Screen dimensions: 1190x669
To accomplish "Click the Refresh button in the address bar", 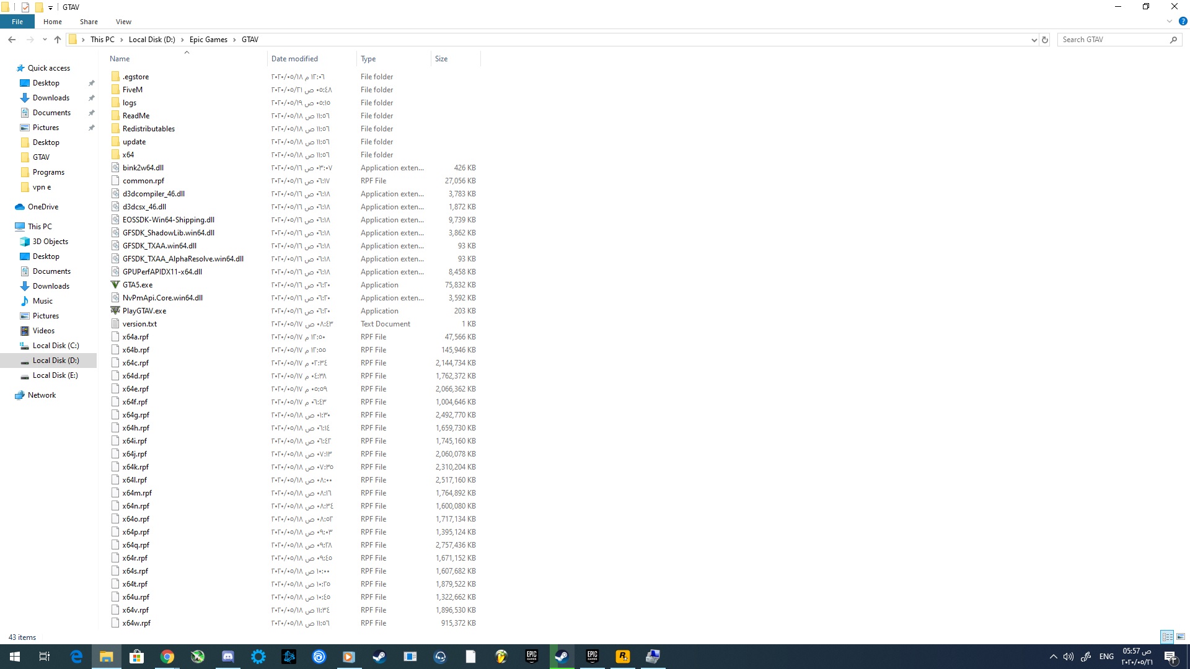I will pyautogui.click(x=1045, y=40).
